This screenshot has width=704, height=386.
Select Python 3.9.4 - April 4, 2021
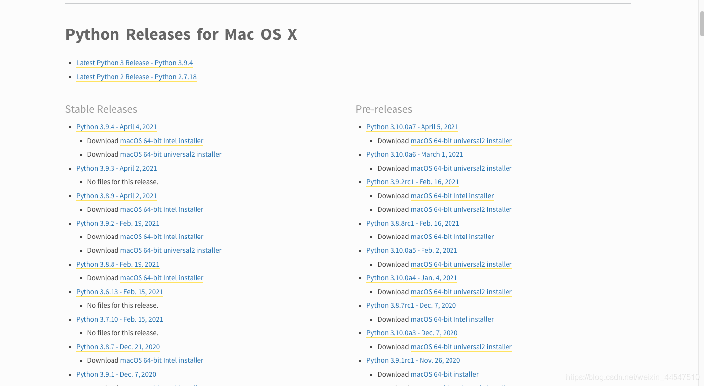[116, 127]
